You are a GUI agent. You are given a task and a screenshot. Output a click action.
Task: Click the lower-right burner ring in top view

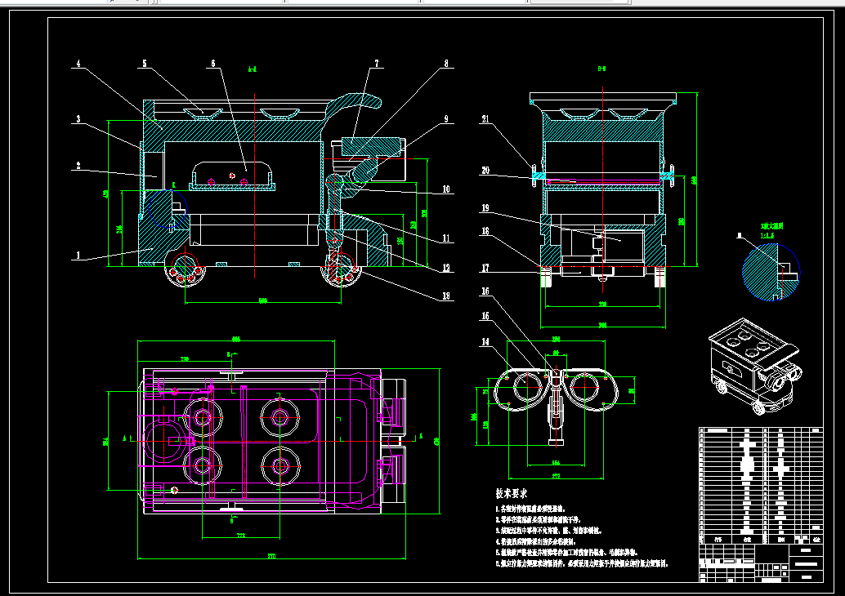click(279, 465)
